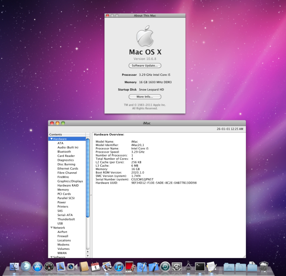
Task: Open Time Machine in the Dock
Action: (x=165, y=267)
